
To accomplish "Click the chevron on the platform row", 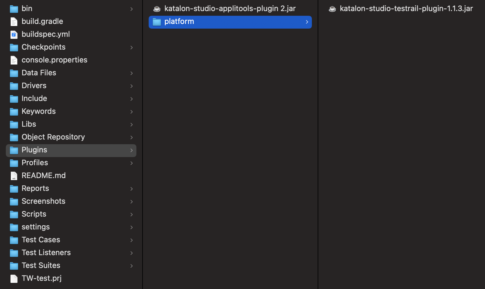I will 307,22.
